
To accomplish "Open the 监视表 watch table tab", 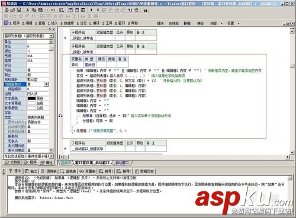I will [68, 171].
